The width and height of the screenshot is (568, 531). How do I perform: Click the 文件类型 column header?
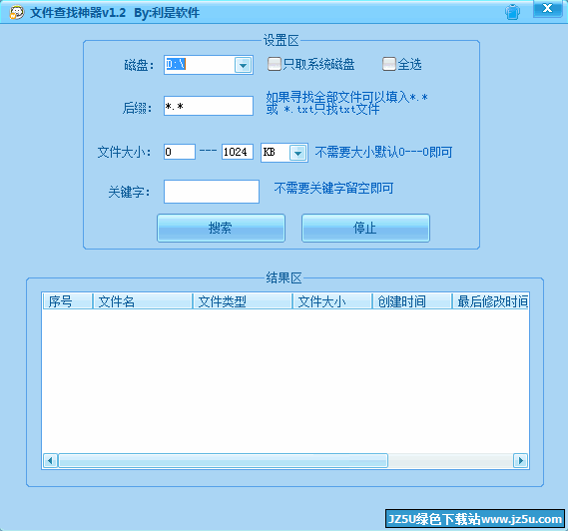click(x=243, y=301)
